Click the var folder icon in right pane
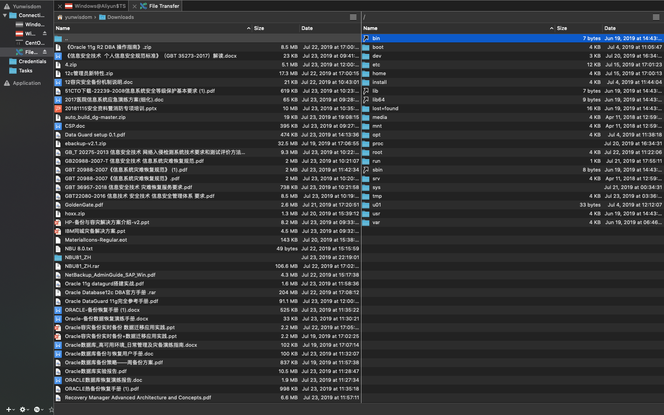Viewport: 664px width, 415px height. click(366, 223)
